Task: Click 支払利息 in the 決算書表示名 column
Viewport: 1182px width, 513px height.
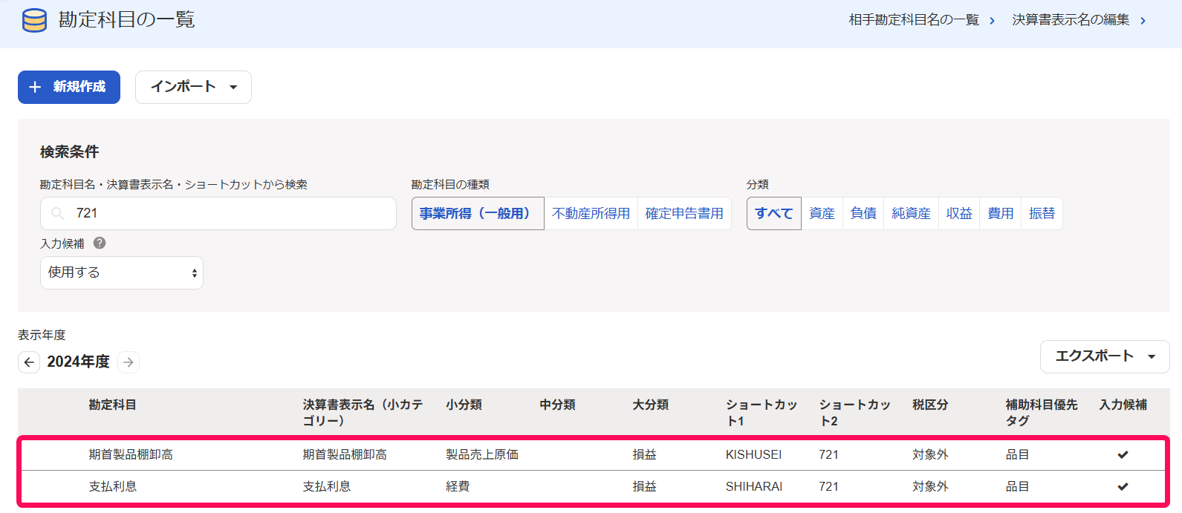Action: (x=327, y=486)
